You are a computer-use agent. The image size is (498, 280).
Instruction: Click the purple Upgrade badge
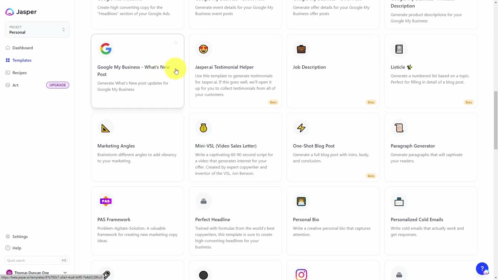pos(58,85)
